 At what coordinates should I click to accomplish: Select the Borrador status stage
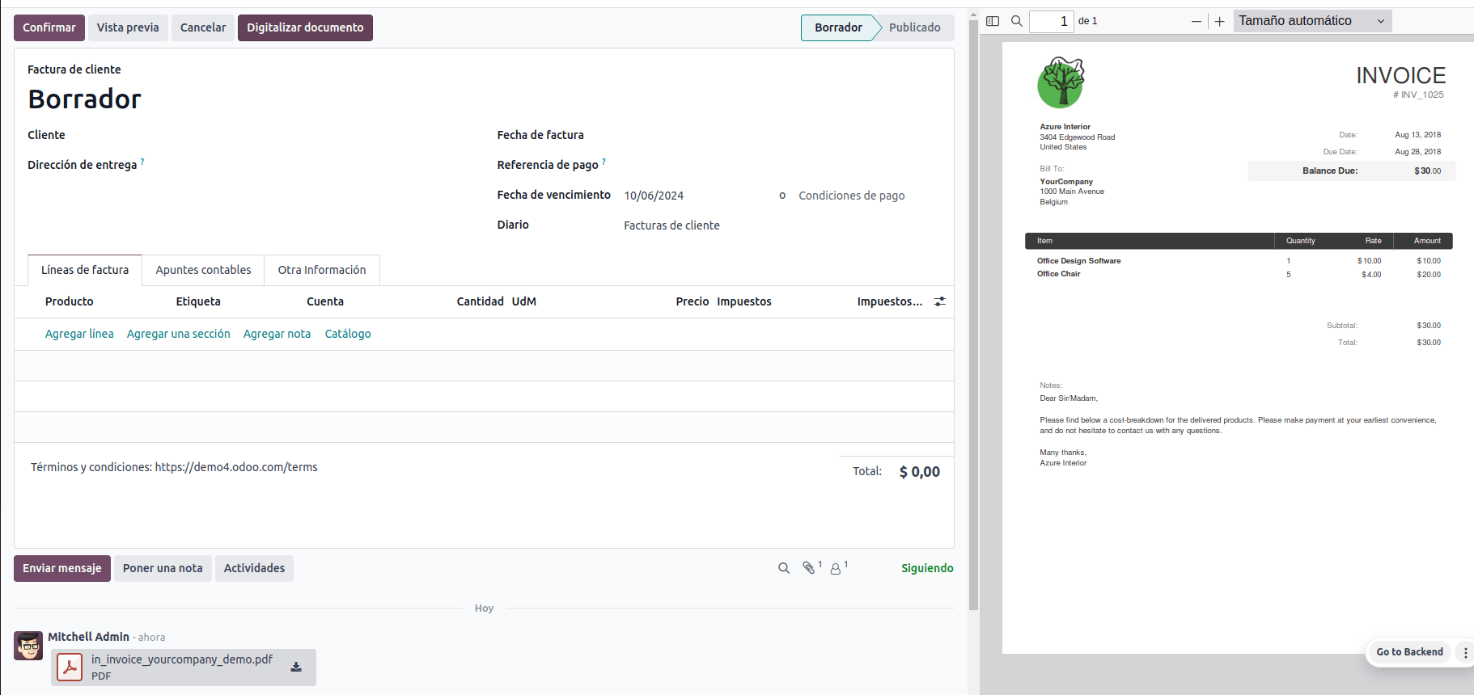tap(838, 27)
